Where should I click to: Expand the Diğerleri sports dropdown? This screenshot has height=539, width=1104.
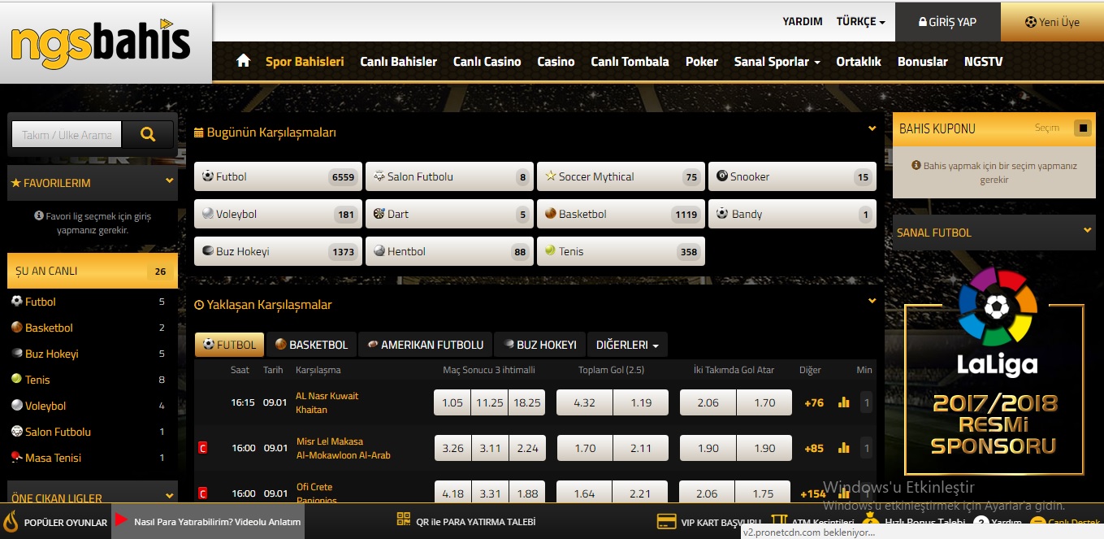(x=627, y=345)
